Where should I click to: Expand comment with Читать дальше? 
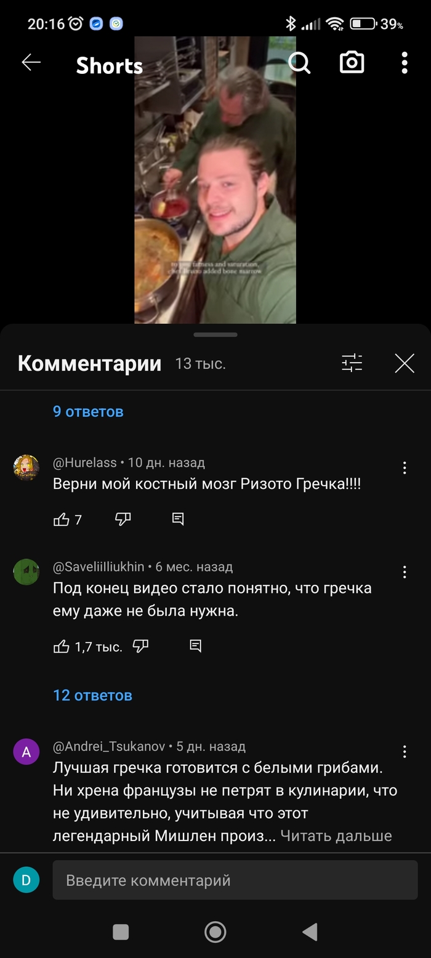pos(336,835)
